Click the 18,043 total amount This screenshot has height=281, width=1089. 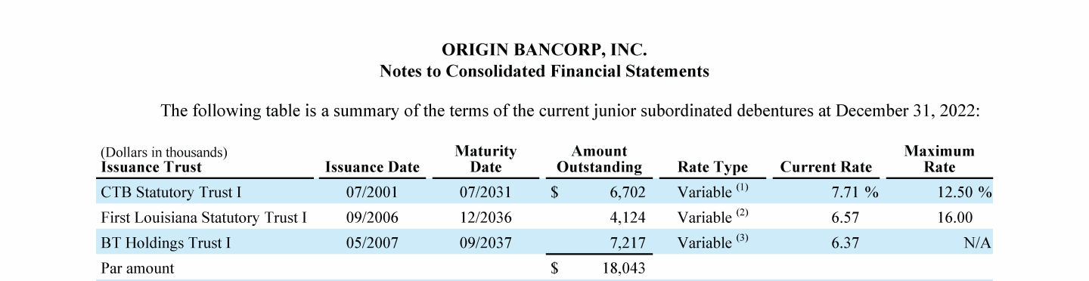(x=623, y=268)
